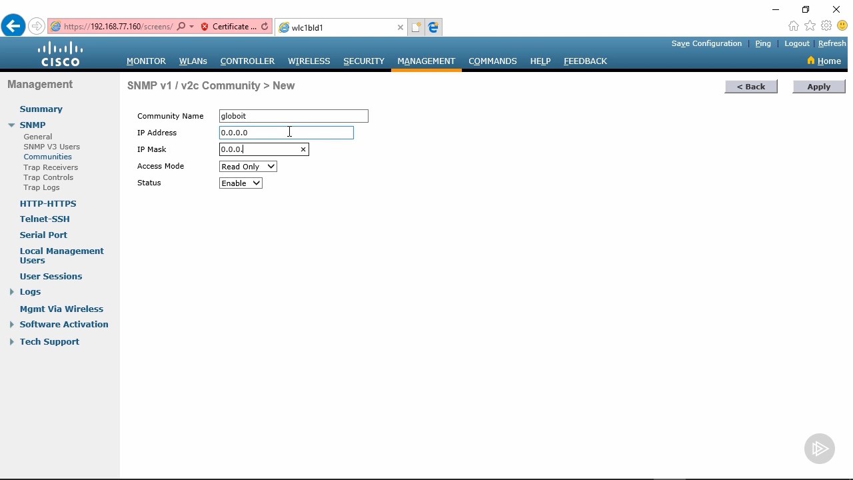
Task: Open SNMP Communities page
Action: (48, 157)
